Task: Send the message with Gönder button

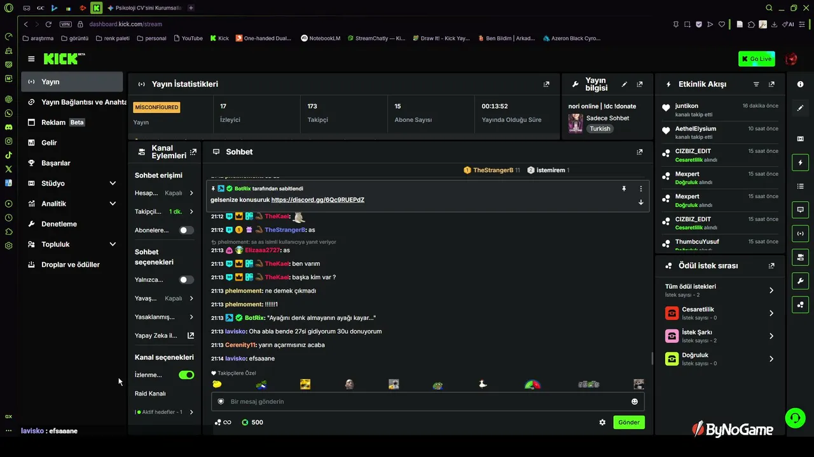Action: tap(629, 422)
